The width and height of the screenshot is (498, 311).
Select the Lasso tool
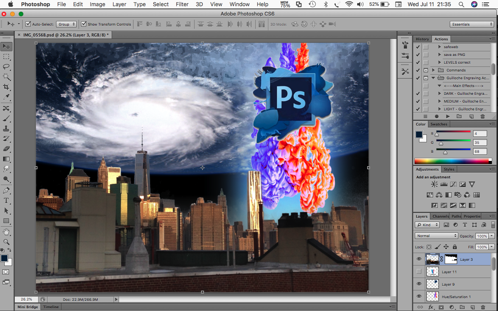point(6,66)
